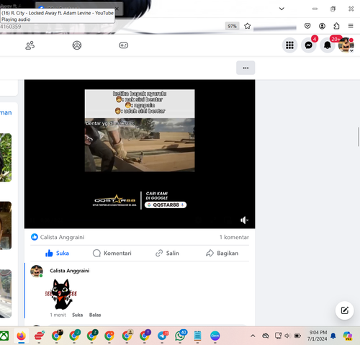Open the Telegram app in the taskbar
This screenshot has width=360, height=345.
tap(163, 336)
